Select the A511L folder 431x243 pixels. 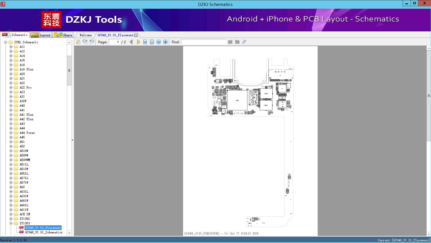(24, 164)
